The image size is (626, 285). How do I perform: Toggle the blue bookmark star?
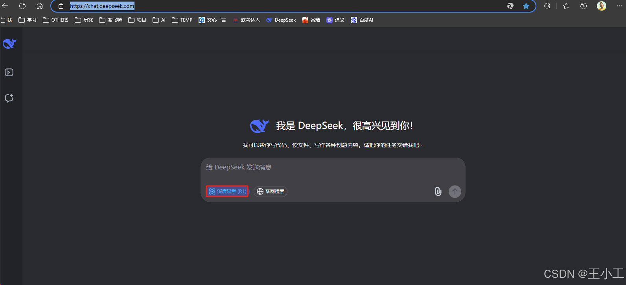[x=526, y=6]
